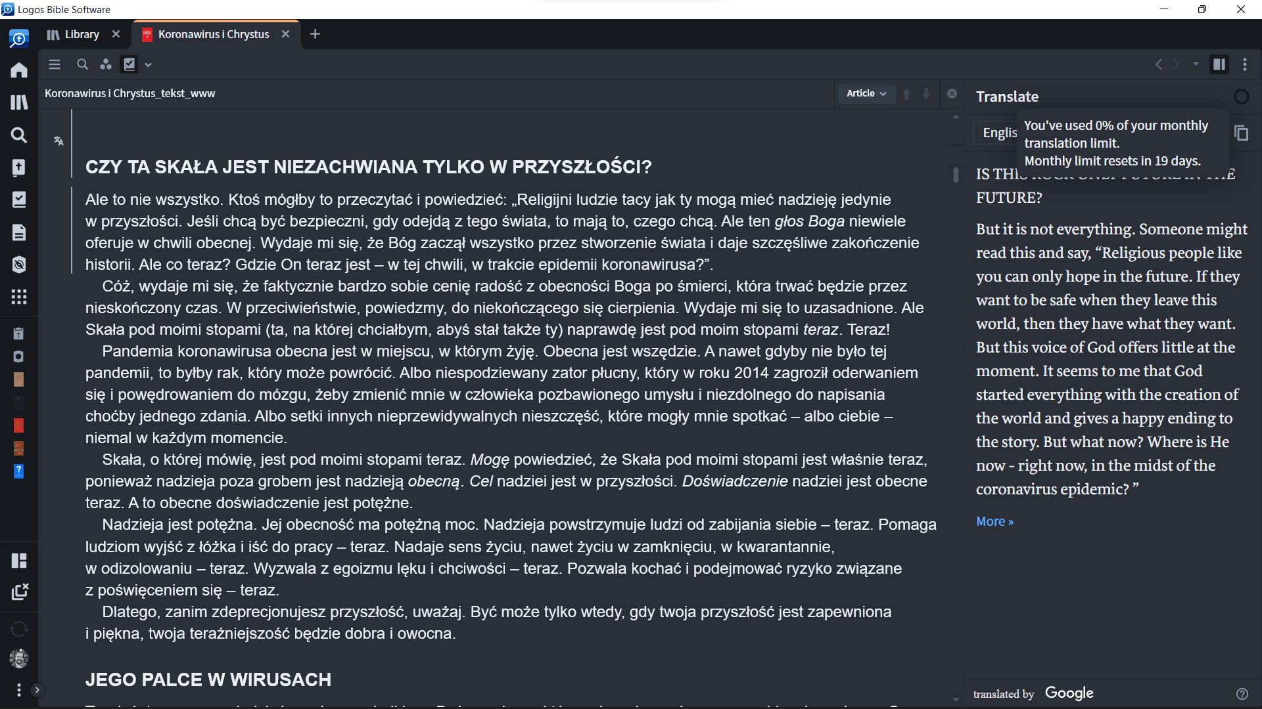Click the Documents sidebar icon
This screenshot has width=1262, height=709.
[x=19, y=232]
